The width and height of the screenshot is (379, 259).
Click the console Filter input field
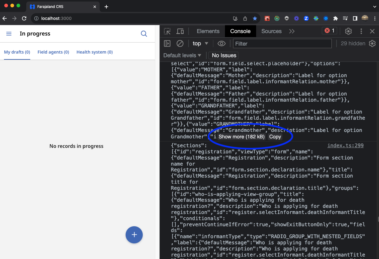coord(282,43)
